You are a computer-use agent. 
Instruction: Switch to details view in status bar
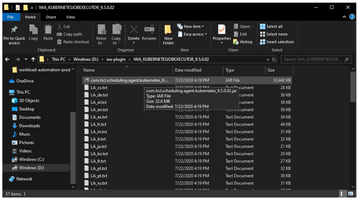point(343,194)
